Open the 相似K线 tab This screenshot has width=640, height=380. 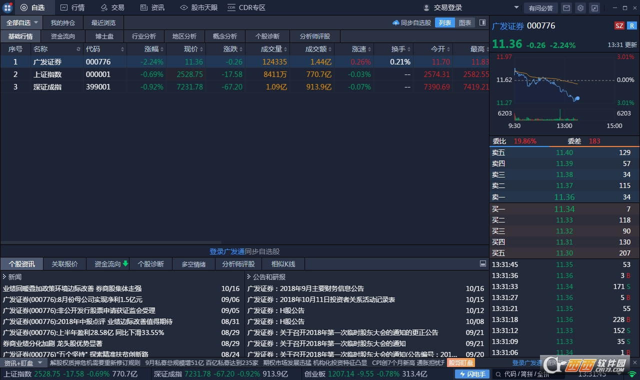[283, 263]
